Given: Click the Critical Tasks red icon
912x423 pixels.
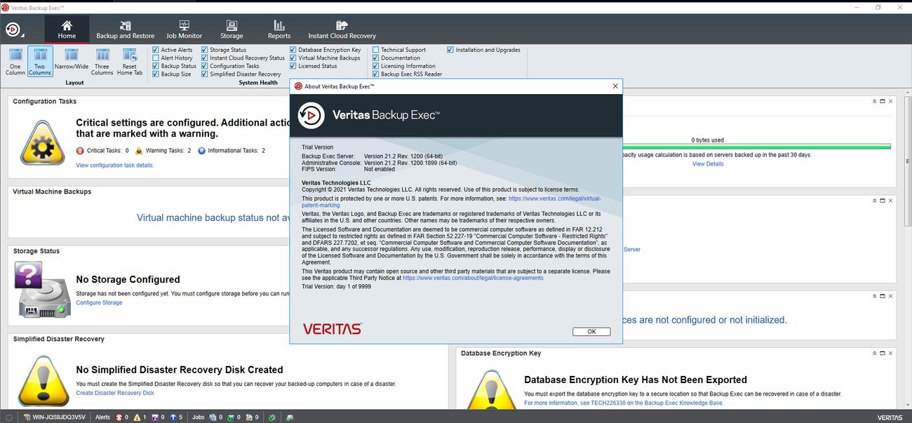Looking at the screenshot, I should 80,151.
